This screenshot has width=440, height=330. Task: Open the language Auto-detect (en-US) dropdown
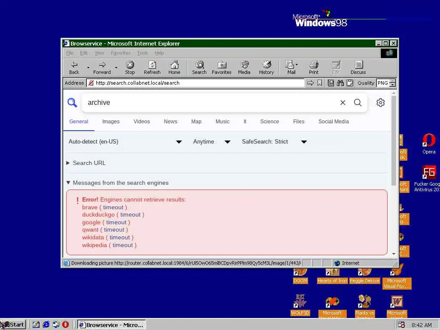(125, 142)
